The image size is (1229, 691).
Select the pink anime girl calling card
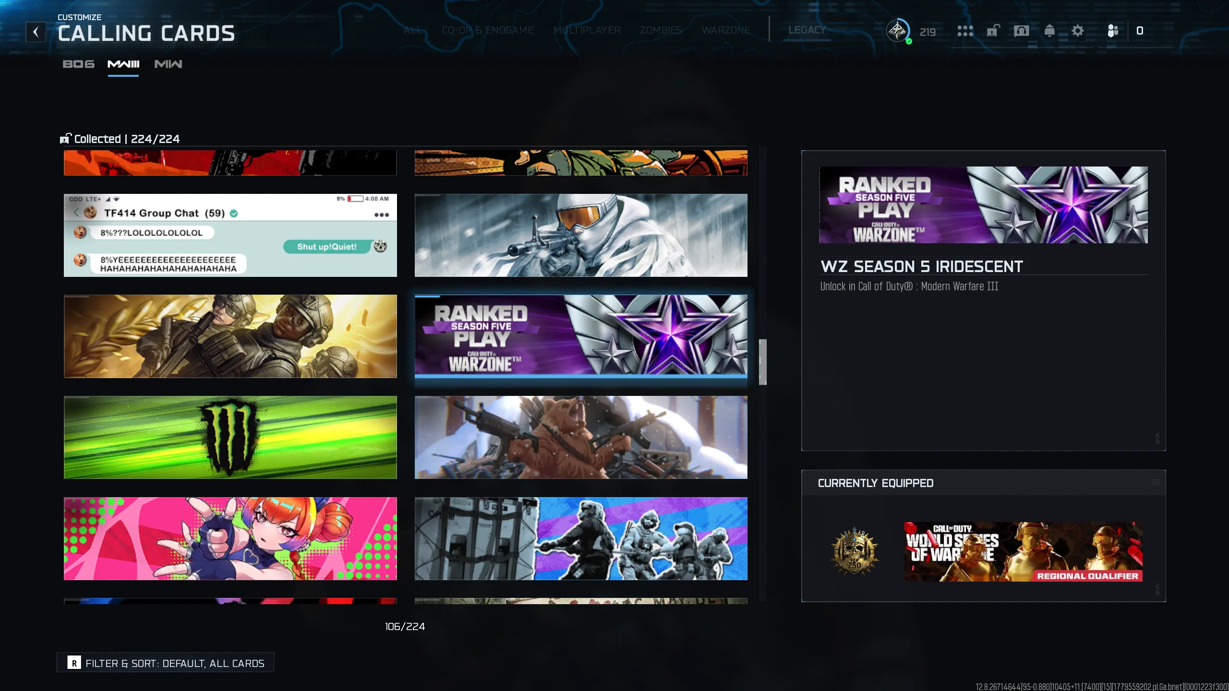(x=230, y=538)
